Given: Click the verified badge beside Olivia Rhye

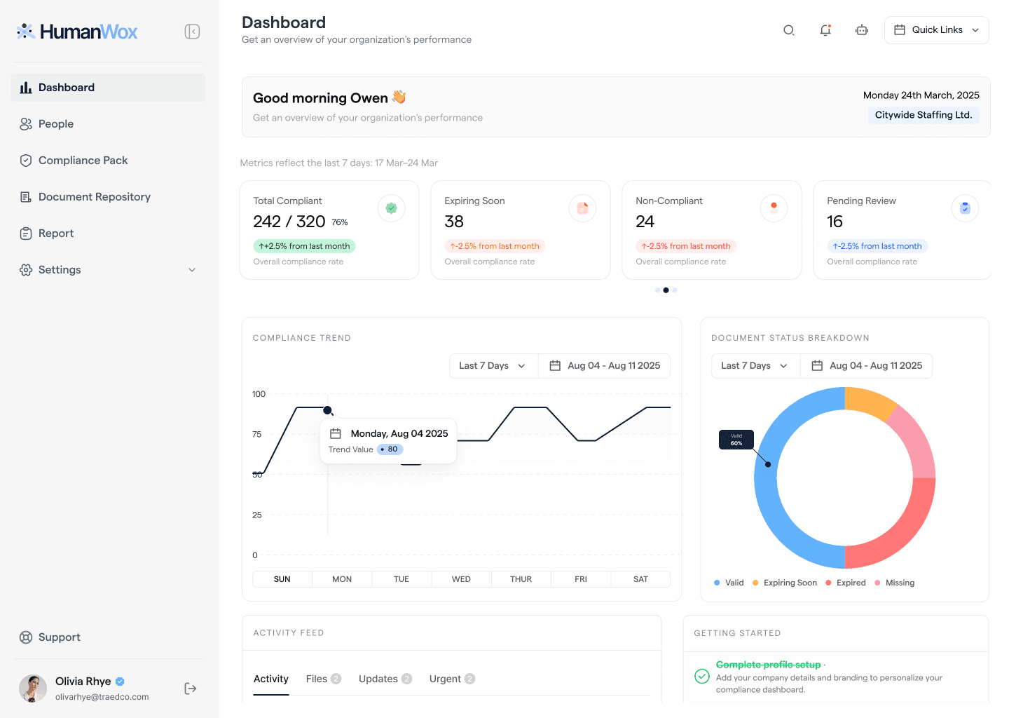Looking at the screenshot, I should pos(120,682).
